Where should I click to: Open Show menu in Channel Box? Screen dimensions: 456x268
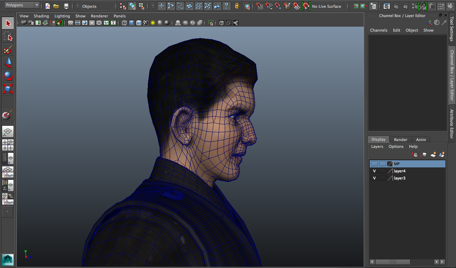[x=429, y=30]
